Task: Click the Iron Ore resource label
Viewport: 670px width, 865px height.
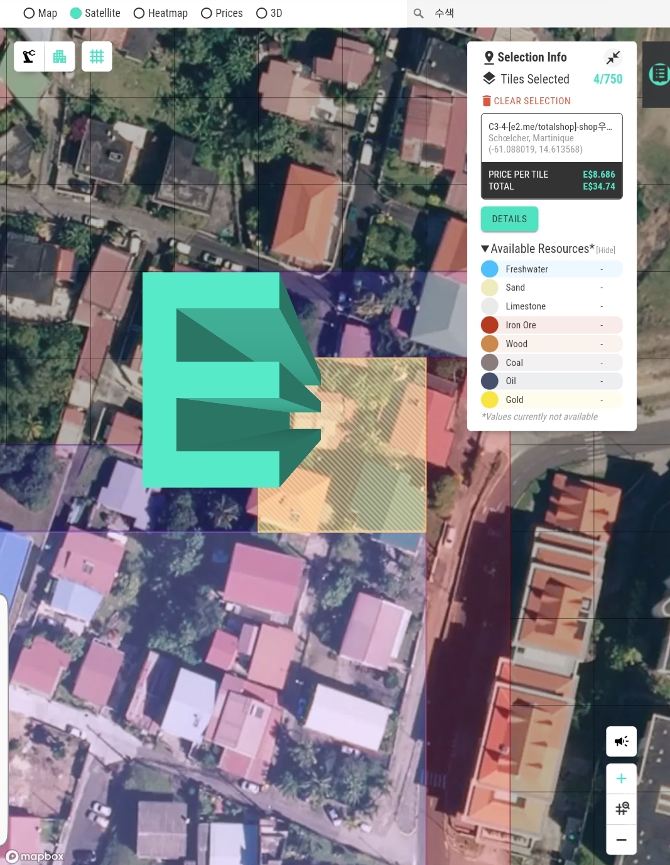Action: pos(521,325)
